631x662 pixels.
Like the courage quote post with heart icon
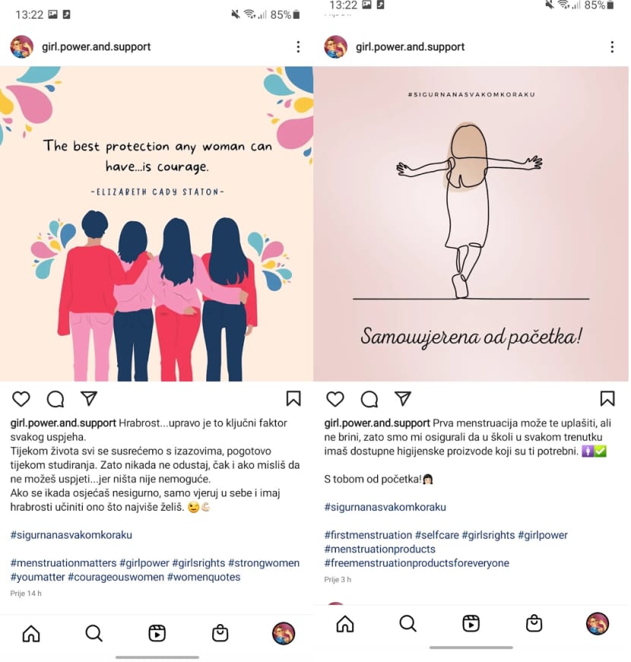(x=21, y=399)
